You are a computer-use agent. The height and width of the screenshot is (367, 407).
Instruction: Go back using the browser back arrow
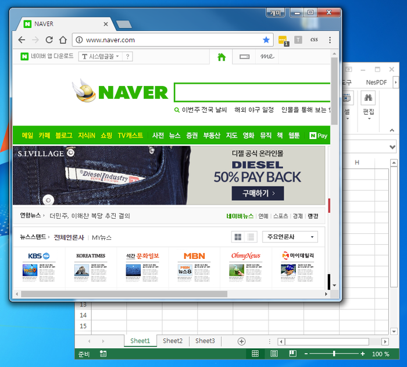pos(22,40)
